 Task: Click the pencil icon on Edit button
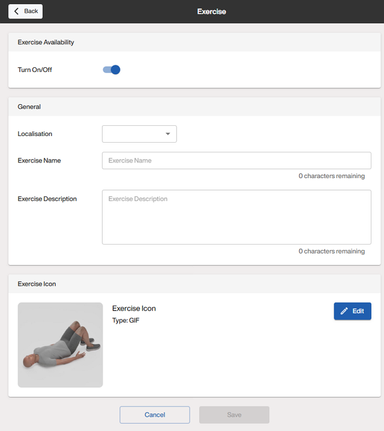click(344, 311)
